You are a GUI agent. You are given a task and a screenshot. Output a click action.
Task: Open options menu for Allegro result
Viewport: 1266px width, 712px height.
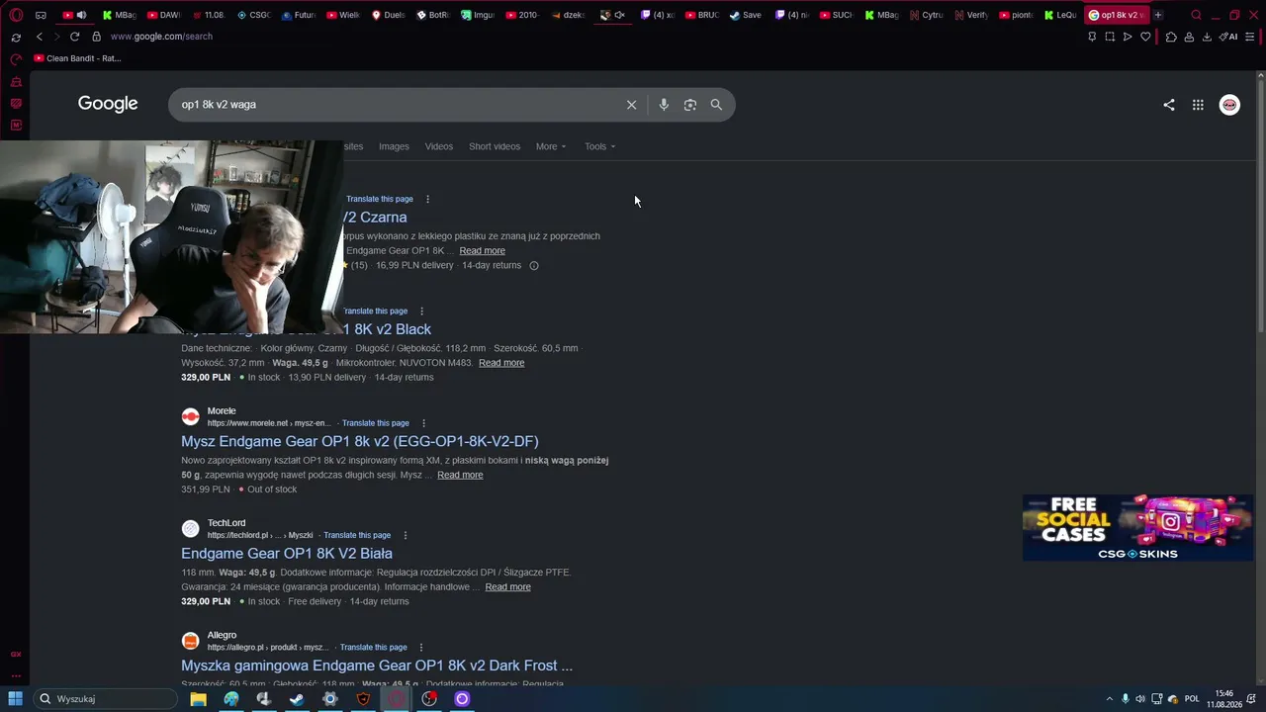pyautogui.click(x=421, y=647)
